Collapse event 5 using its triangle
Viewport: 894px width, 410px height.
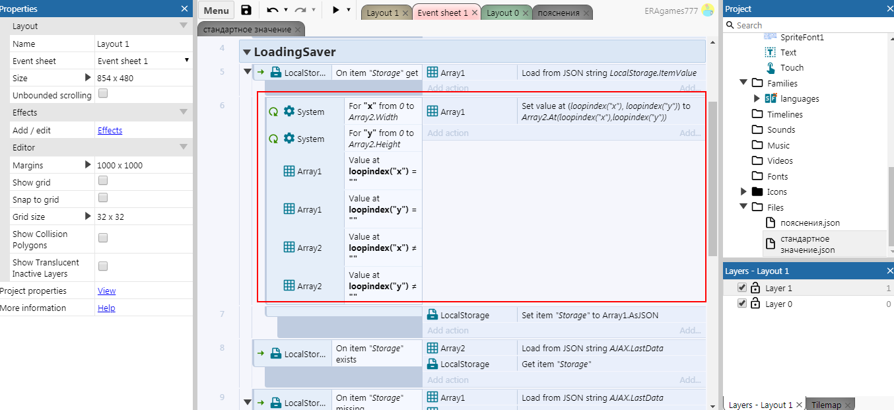click(248, 72)
